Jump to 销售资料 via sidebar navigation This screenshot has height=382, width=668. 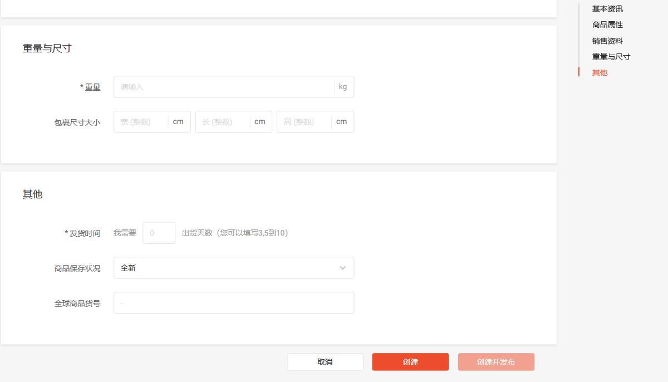(x=607, y=40)
